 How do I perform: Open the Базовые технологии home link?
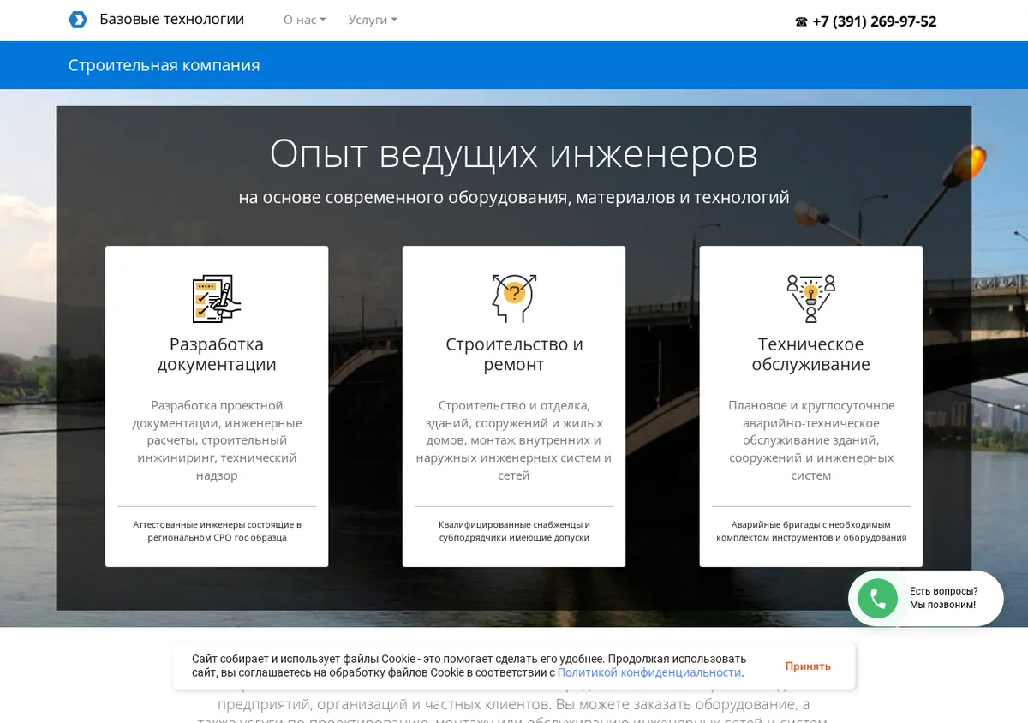pos(171,19)
